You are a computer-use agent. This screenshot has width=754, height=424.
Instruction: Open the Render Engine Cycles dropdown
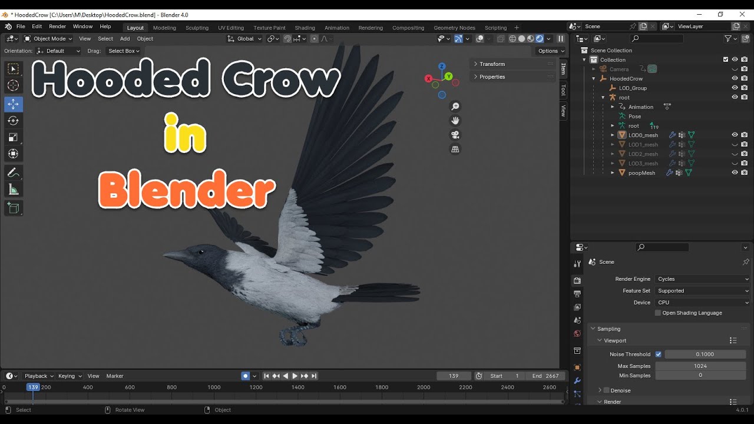(703, 279)
